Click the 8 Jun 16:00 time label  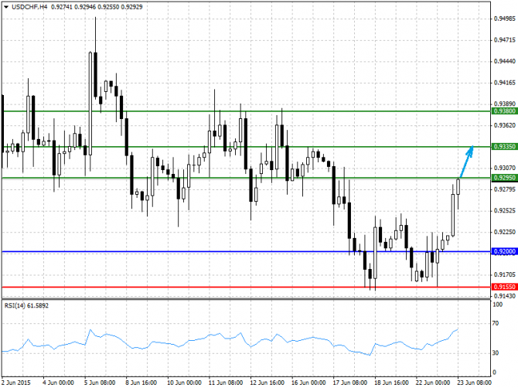coord(141,383)
